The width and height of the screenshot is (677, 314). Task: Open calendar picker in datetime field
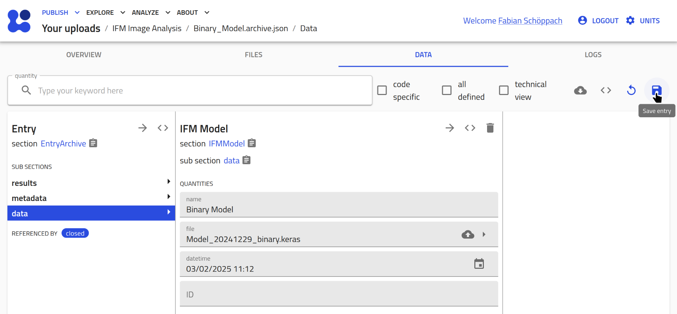coord(479,264)
